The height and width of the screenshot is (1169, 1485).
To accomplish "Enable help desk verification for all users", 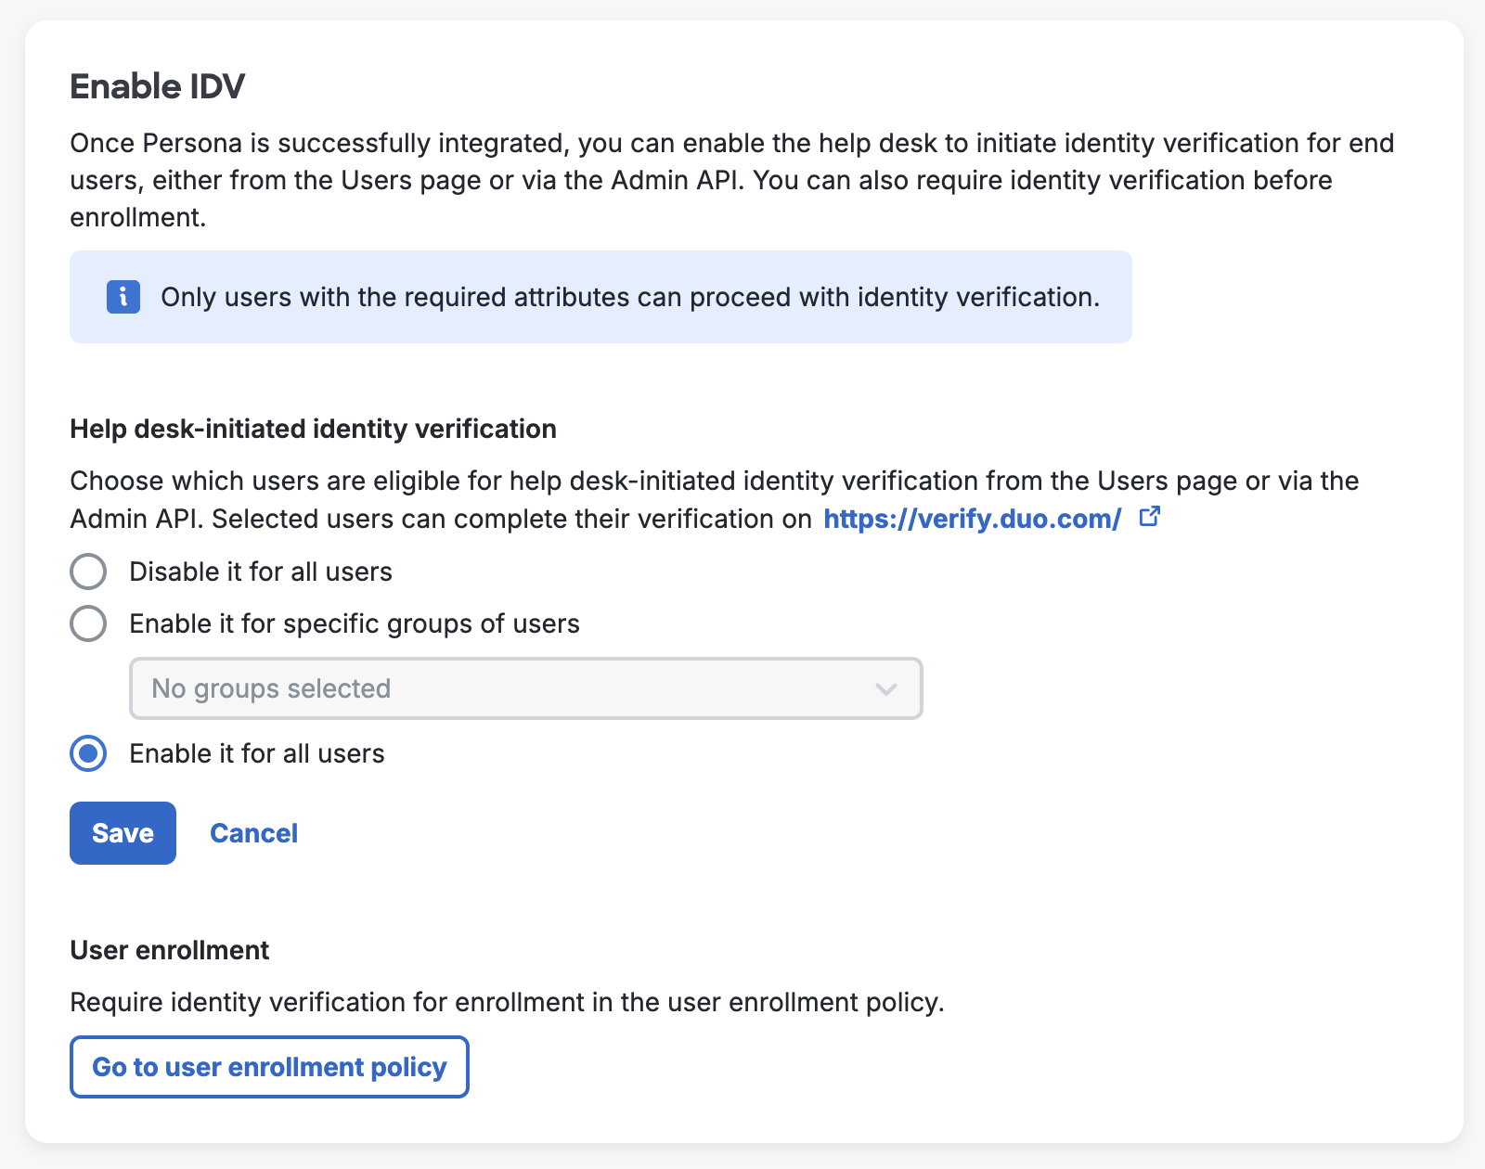I will point(87,753).
